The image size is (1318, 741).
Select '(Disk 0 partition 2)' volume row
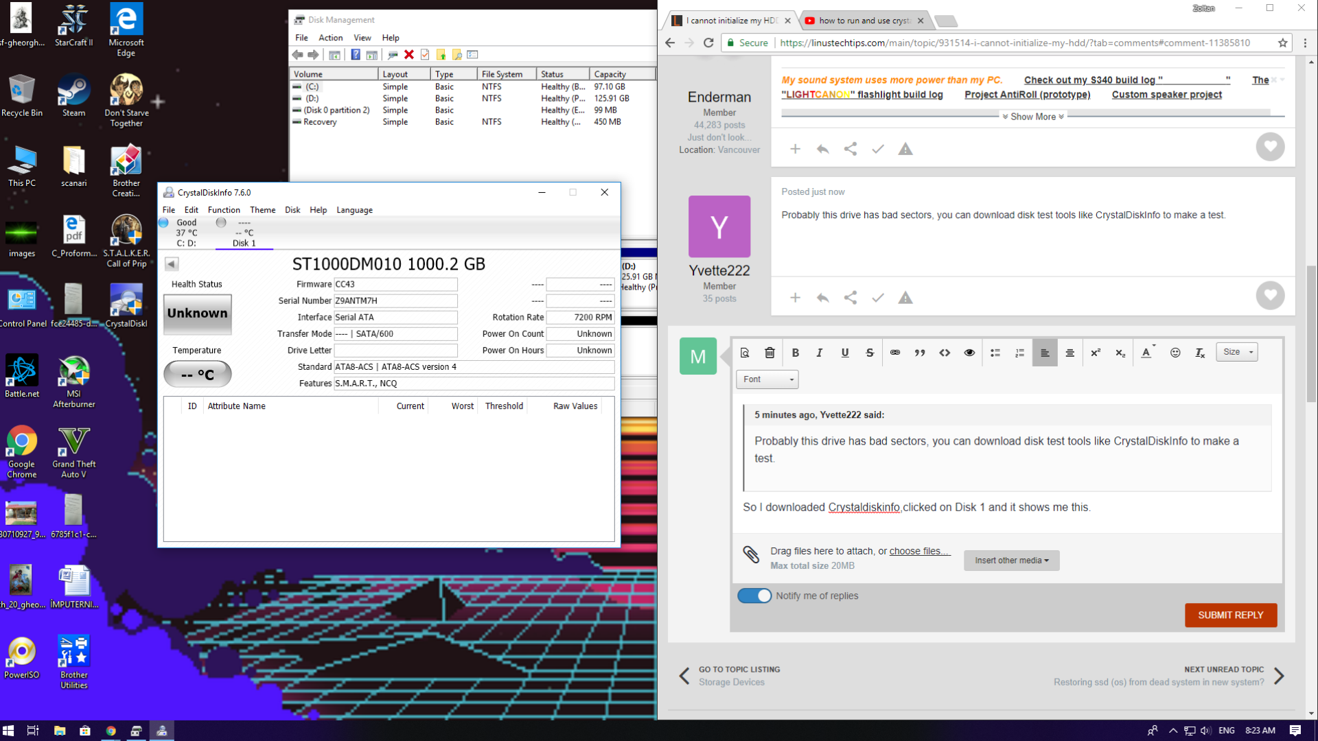pyautogui.click(x=472, y=110)
